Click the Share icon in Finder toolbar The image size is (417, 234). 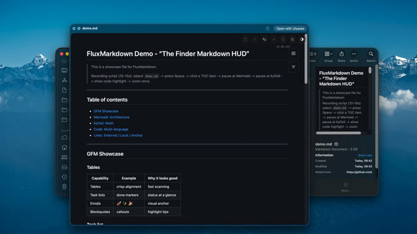coord(342,54)
